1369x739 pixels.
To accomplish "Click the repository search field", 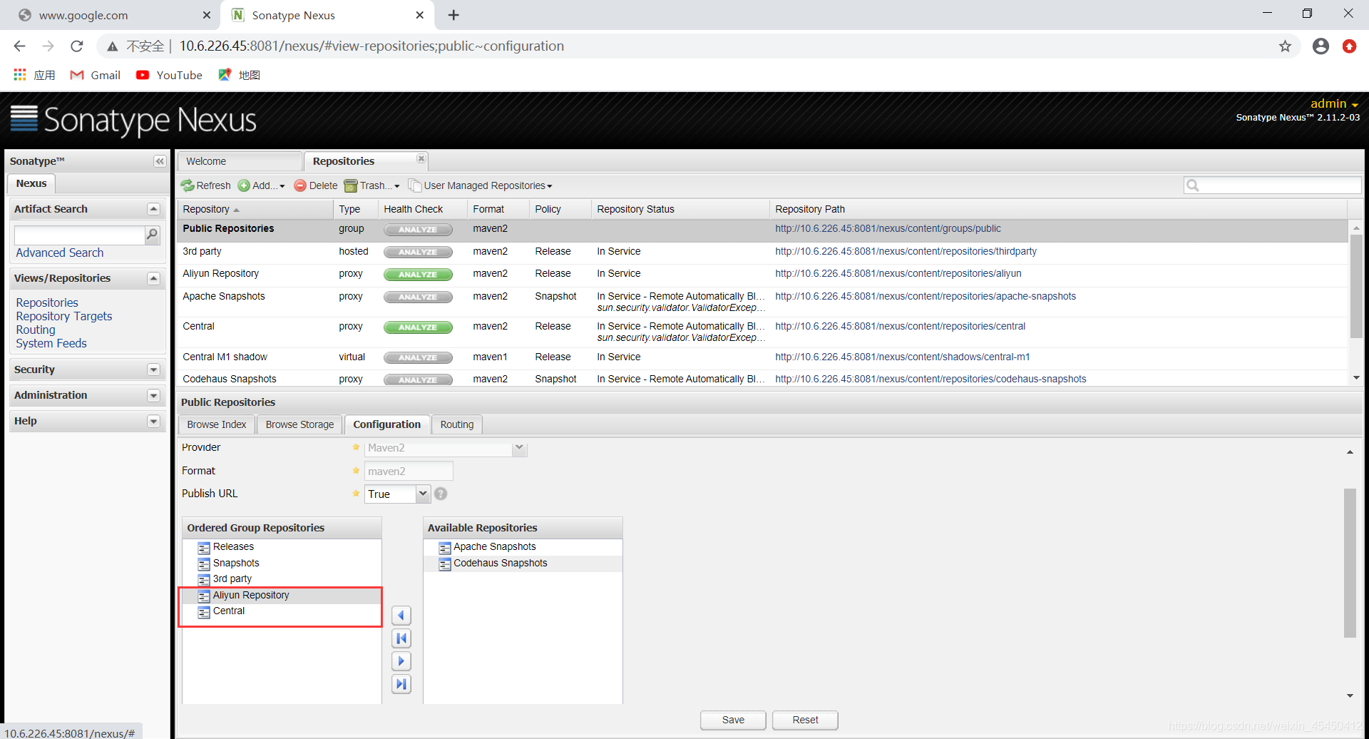I will (1273, 185).
